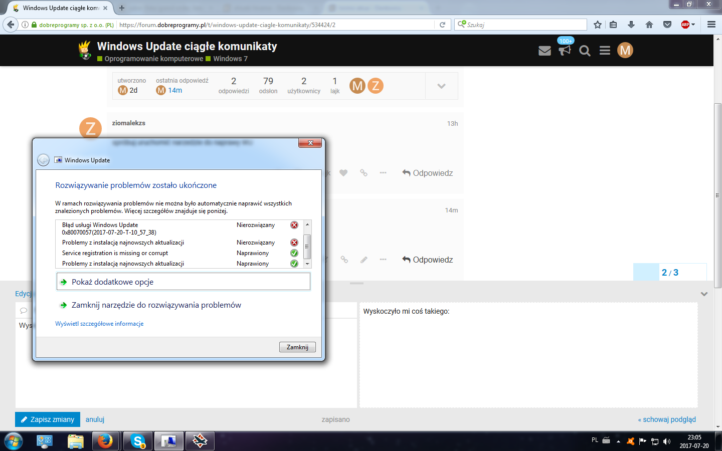Viewport: 722px width, 451px height.
Task: Open forum private messages envelope icon
Action: [x=545, y=51]
